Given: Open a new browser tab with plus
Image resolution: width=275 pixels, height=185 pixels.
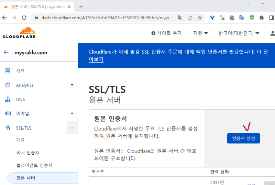Looking at the screenshot, I should point(81,7).
